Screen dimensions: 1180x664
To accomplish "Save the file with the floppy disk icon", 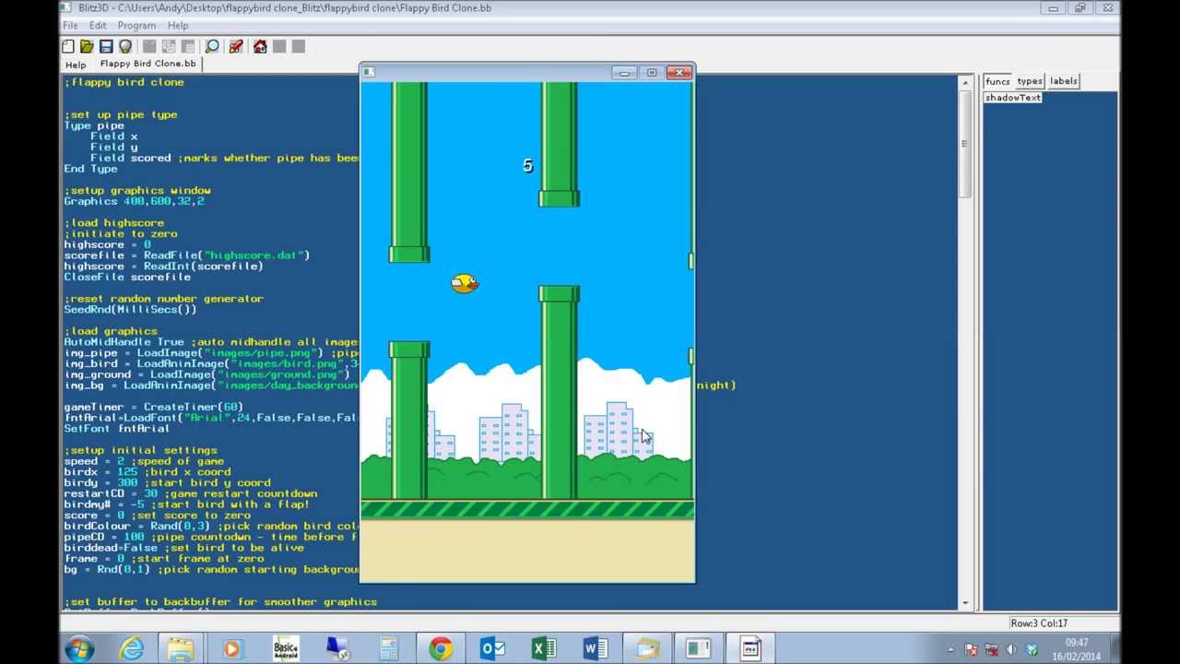I will coord(106,46).
